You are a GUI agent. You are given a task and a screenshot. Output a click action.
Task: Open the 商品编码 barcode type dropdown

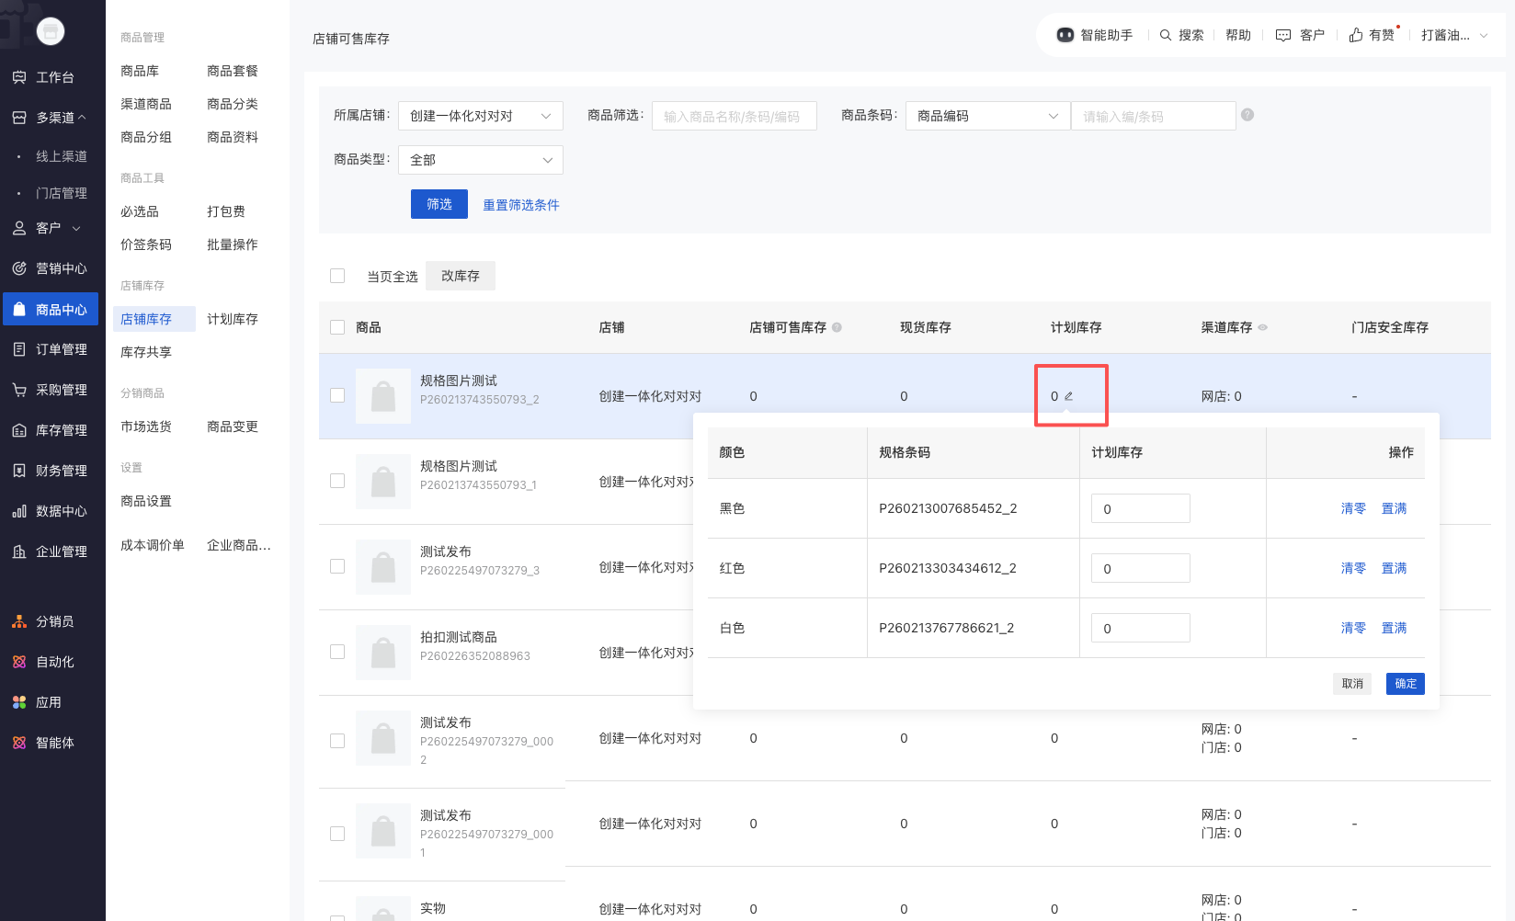pos(987,116)
